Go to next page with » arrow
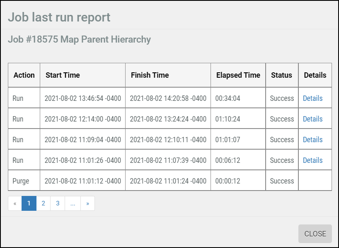Image resolution: width=339 pixels, height=248 pixels. (87, 203)
